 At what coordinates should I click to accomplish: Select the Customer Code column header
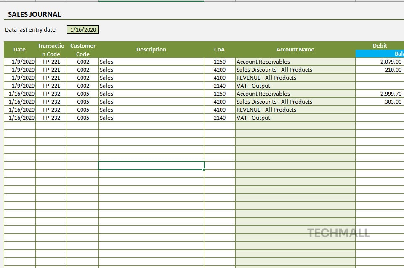pos(82,49)
